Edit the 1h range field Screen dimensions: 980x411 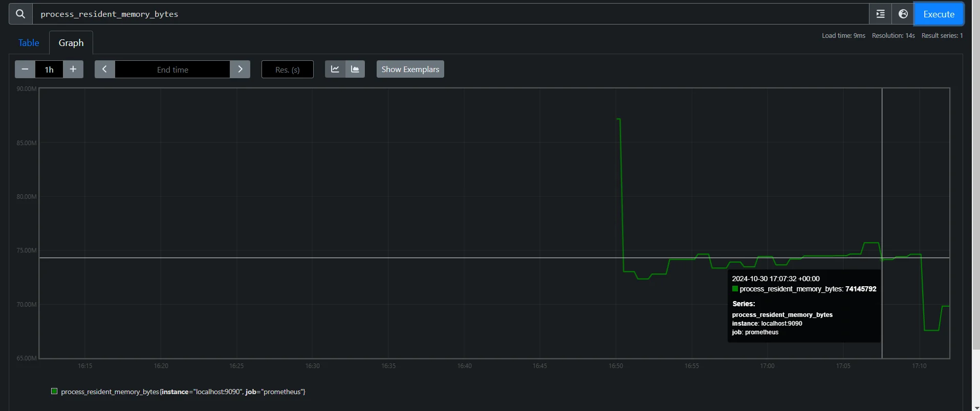coord(49,70)
